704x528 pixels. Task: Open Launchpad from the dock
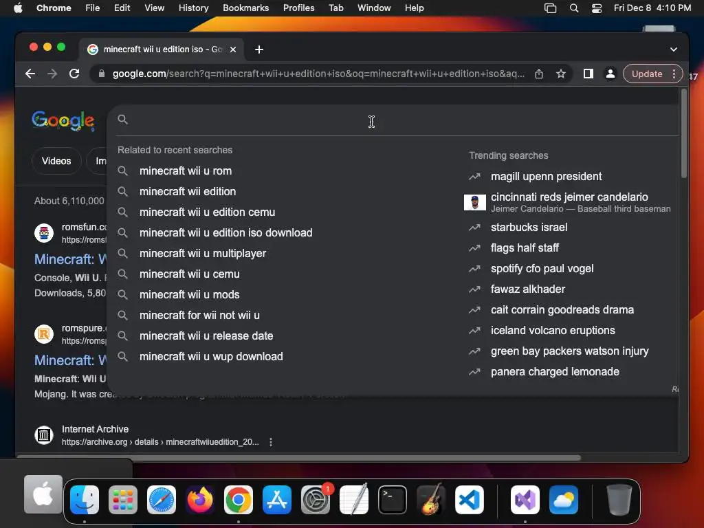click(123, 500)
